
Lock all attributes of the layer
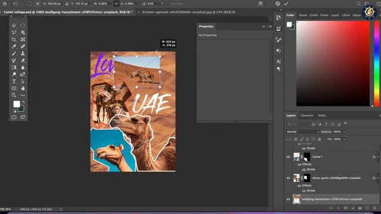click(319, 139)
